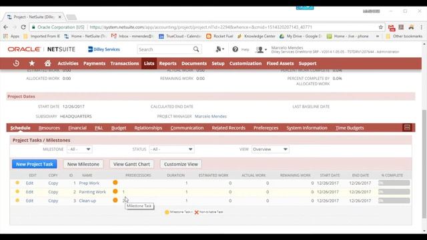Switch to the Resources subtab
Viewport: 427px width, 240px height.
(x=49, y=127)
